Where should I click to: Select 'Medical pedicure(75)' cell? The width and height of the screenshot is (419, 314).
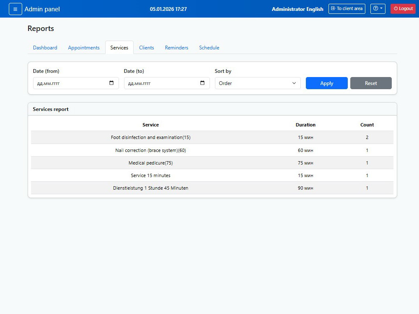(150, 163)
